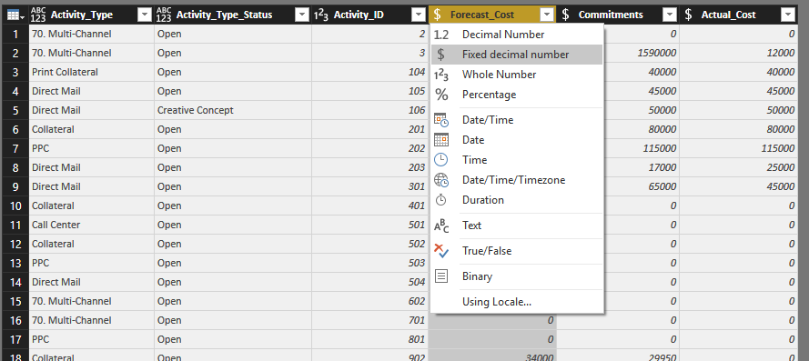
Task: Choose Binary data type
Action: 517,276
